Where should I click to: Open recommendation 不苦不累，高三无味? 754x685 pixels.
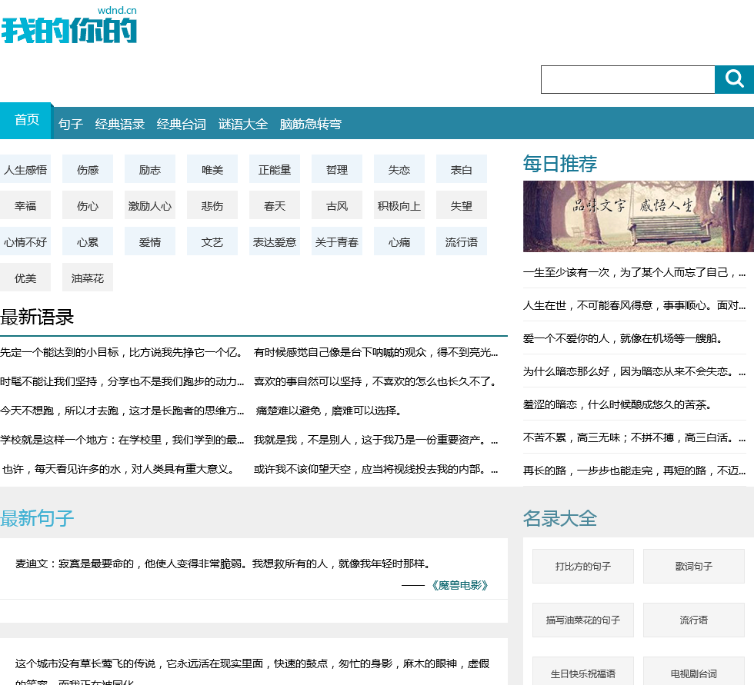[634, 437]
